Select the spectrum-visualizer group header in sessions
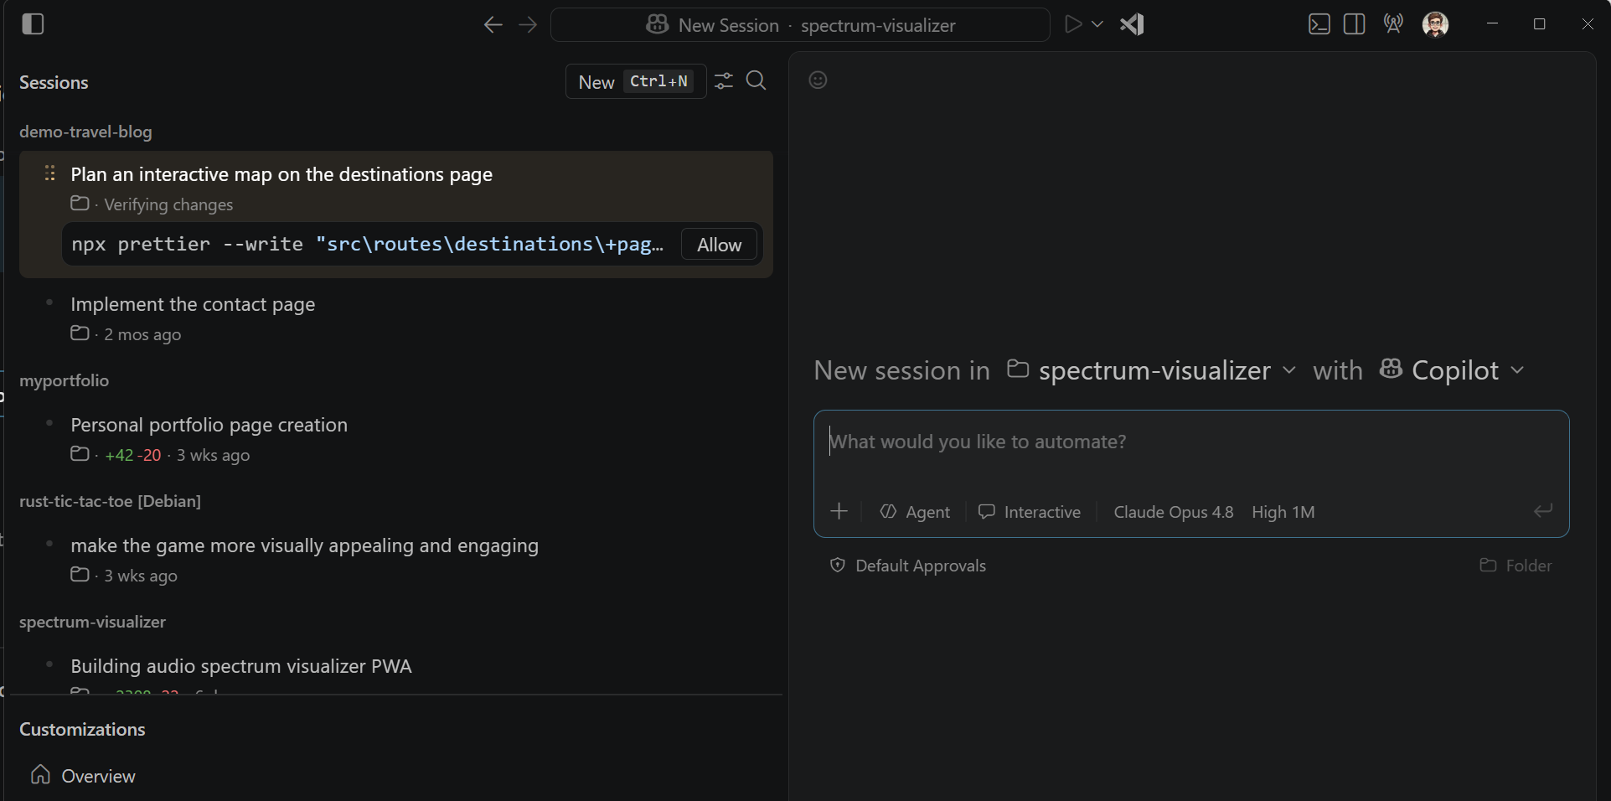 tap(92, 622)
